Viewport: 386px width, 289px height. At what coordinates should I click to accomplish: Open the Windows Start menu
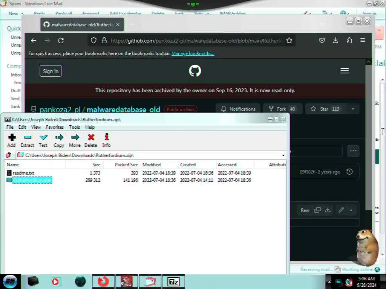[10, 281]
